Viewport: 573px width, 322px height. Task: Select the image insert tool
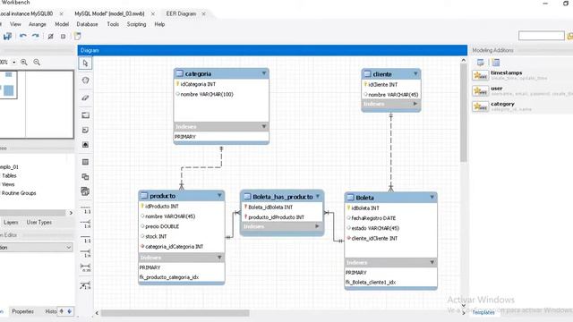click(85, 145)
